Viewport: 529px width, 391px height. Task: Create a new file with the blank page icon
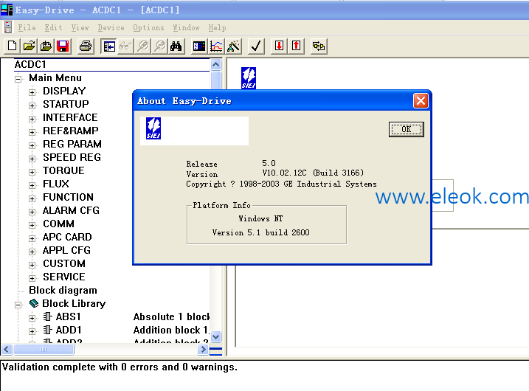(x=12, y=46)
